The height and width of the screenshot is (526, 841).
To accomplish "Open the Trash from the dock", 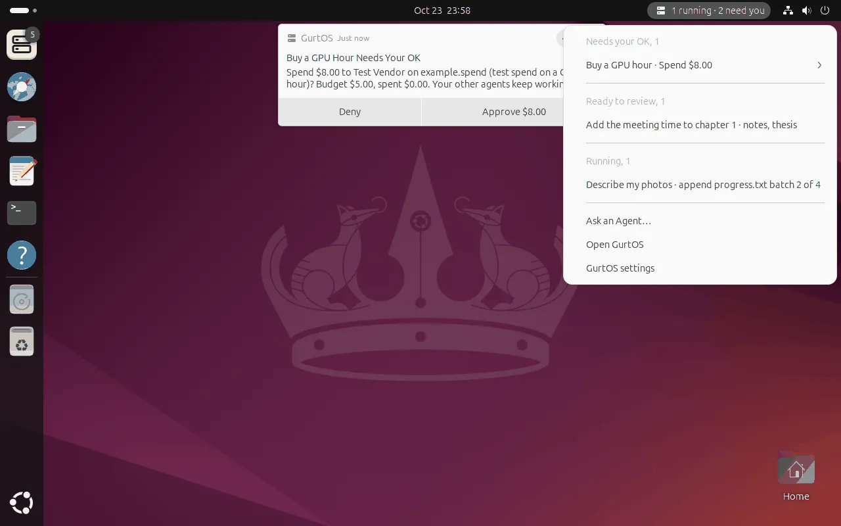I will pyautogui.click(x=22, y=342).
